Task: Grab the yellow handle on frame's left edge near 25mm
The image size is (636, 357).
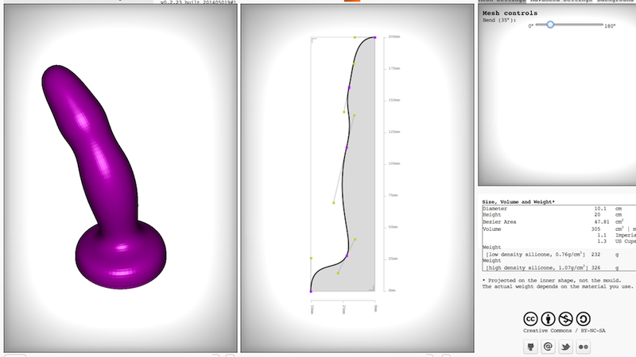Action: 311,258
